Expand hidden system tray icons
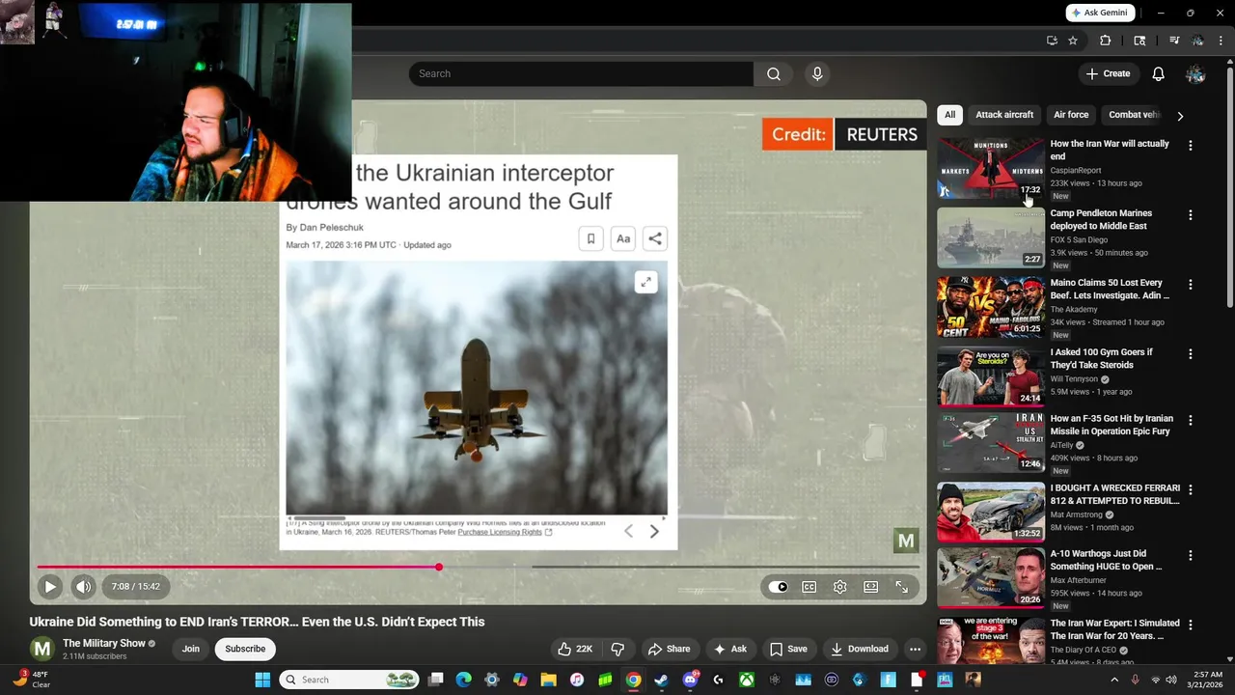Viewport: 1235px width, 695px height. point(1114,680)
